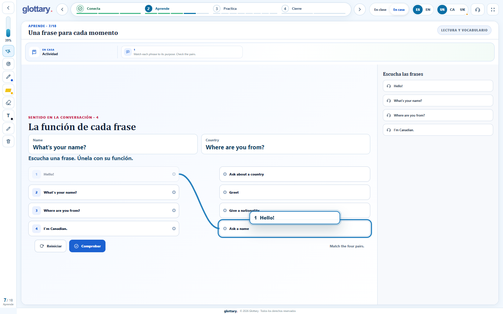Select the 'Ask about a country' option

click(295, 174)
